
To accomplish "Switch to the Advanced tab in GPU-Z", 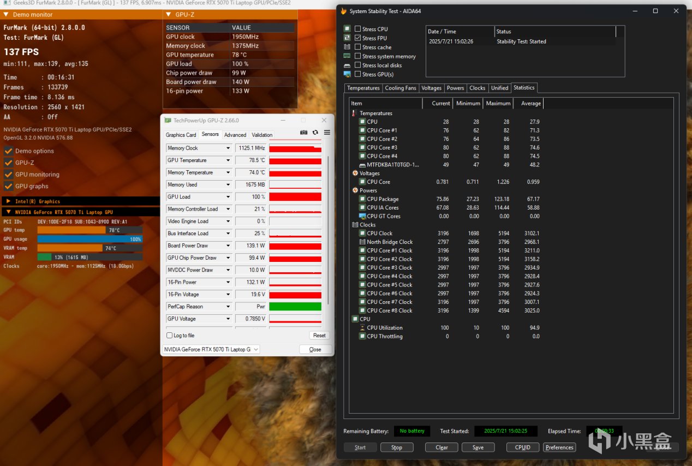I will point(235,135).
